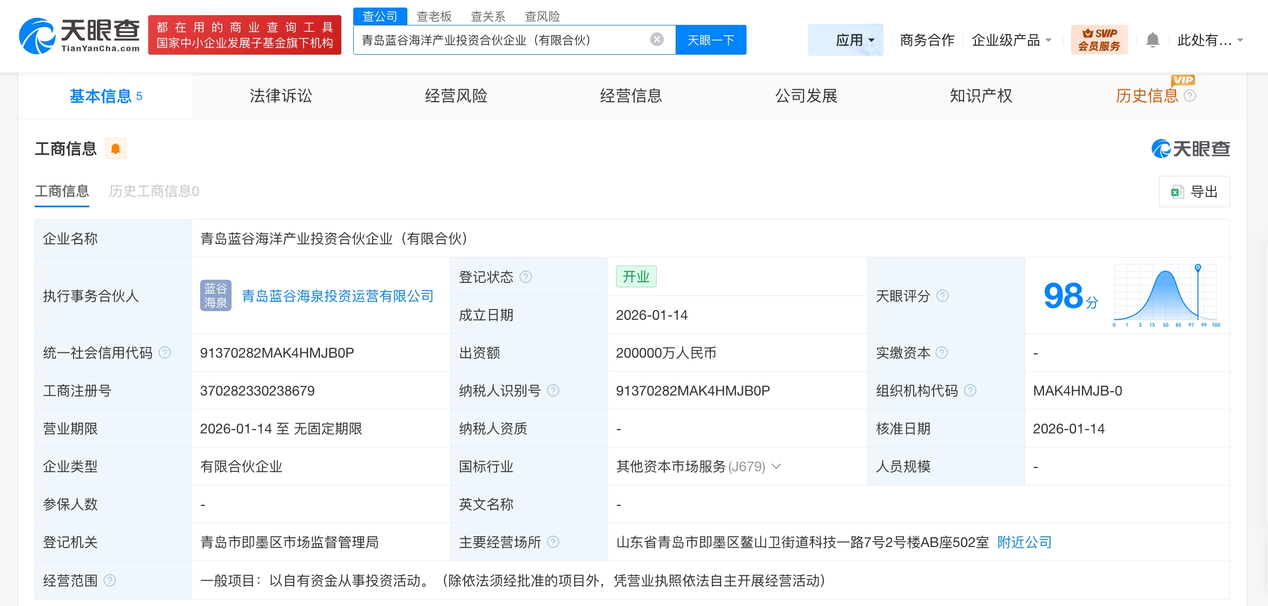Click the help icon next to 天眼评分
The image size is (1268, 606).
942,296
